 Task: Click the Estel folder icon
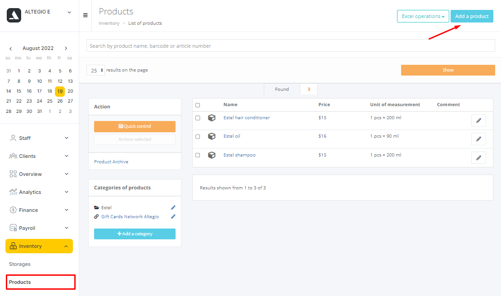tap(96, 207)
